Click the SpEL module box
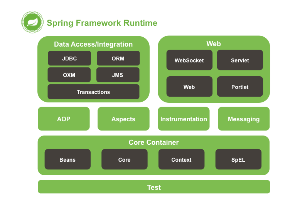The image size is (295, 216). pos(238,159)
